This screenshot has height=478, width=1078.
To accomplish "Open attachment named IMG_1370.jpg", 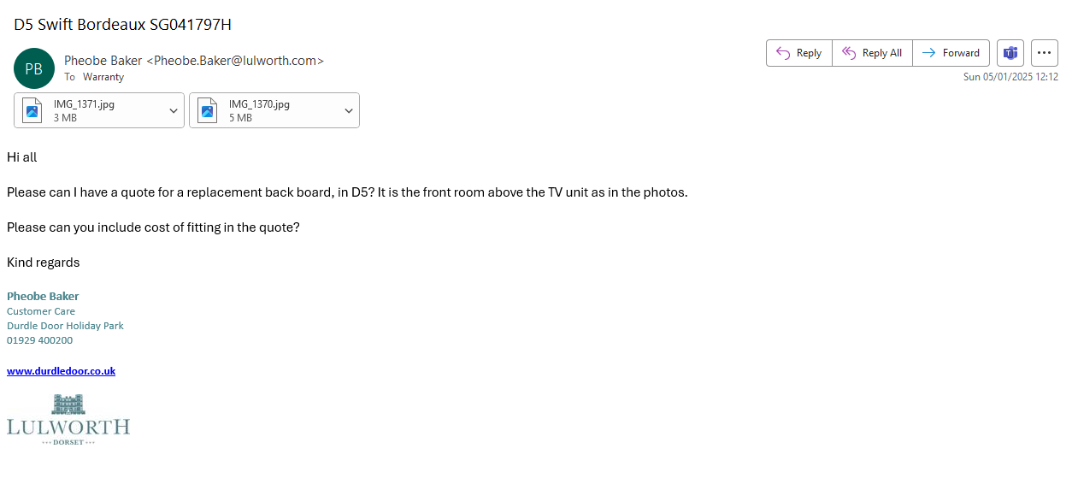I will (x=259, y=104).
